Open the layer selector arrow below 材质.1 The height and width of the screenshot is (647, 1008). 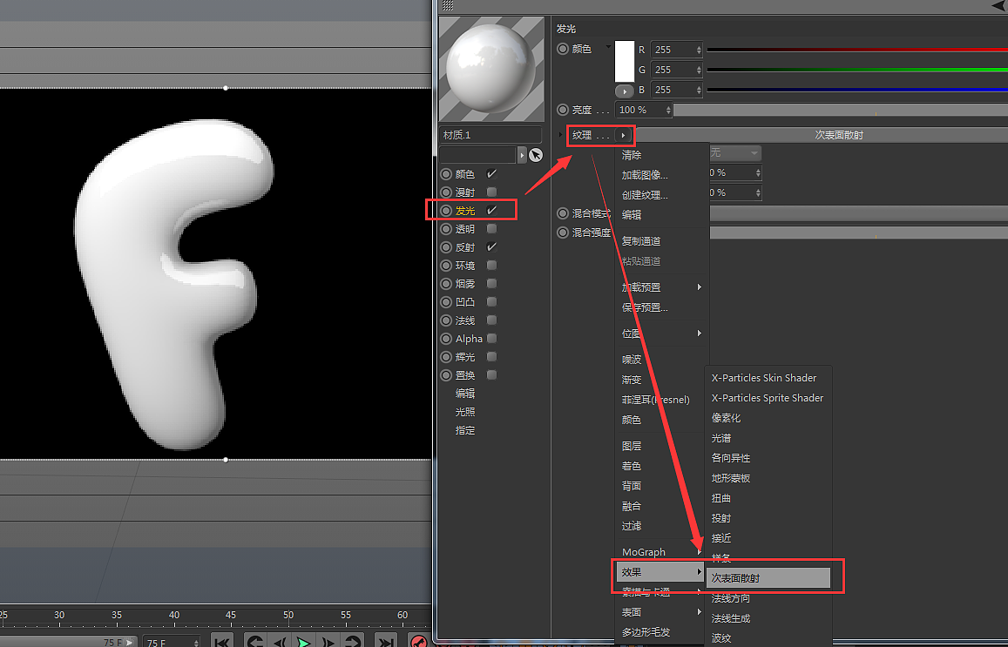[522, 155]
